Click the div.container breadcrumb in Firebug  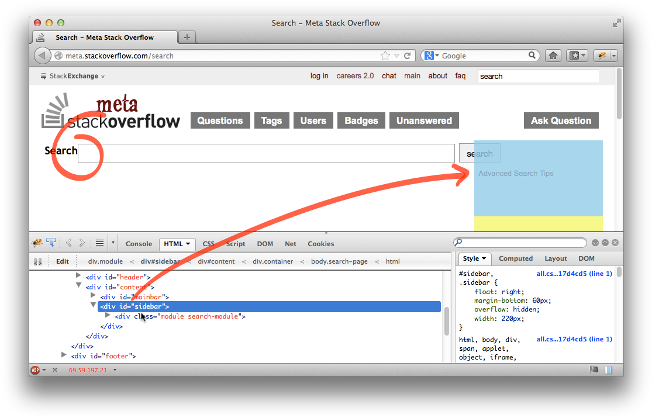coord(272,261)
